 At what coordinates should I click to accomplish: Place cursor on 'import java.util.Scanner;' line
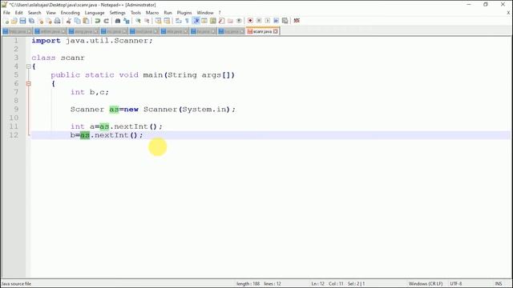click(x=92, y=41)
